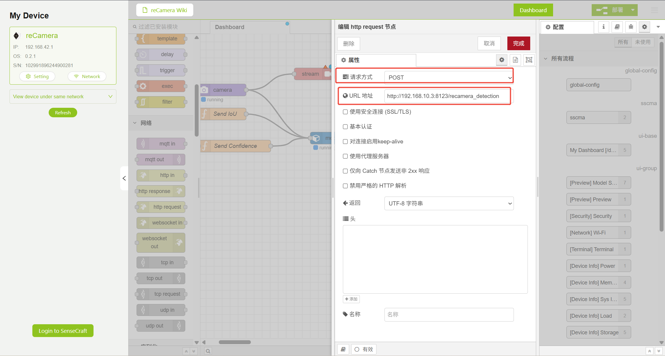This screenshot has height=356, width=665.
Task: Click the red 完成 button
Action: click(x=518, y=43)
